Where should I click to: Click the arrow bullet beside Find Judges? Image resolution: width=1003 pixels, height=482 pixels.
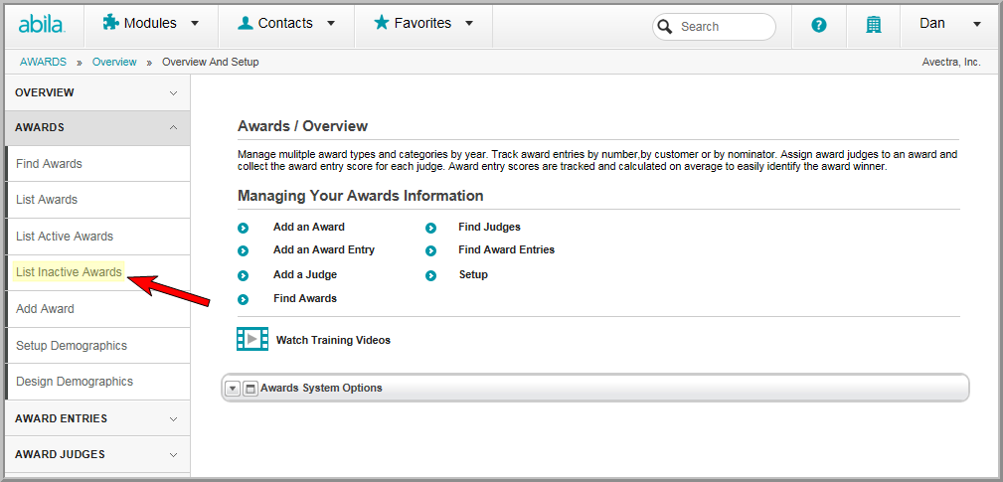[430, 229]
